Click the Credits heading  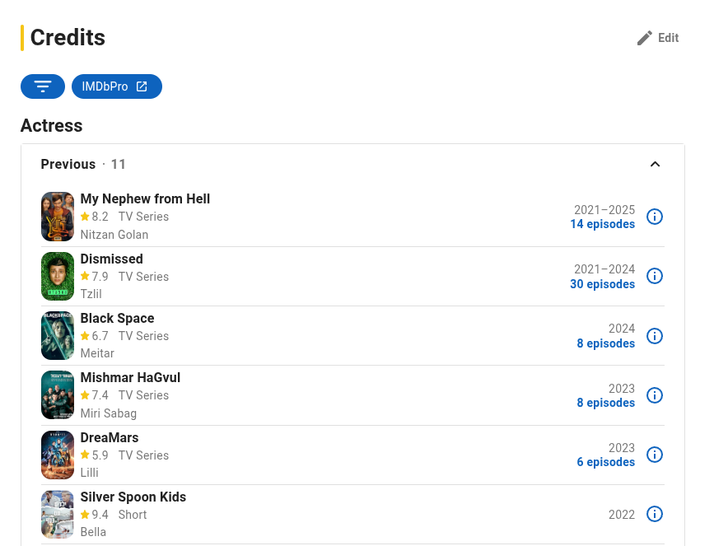pos(68,38)
